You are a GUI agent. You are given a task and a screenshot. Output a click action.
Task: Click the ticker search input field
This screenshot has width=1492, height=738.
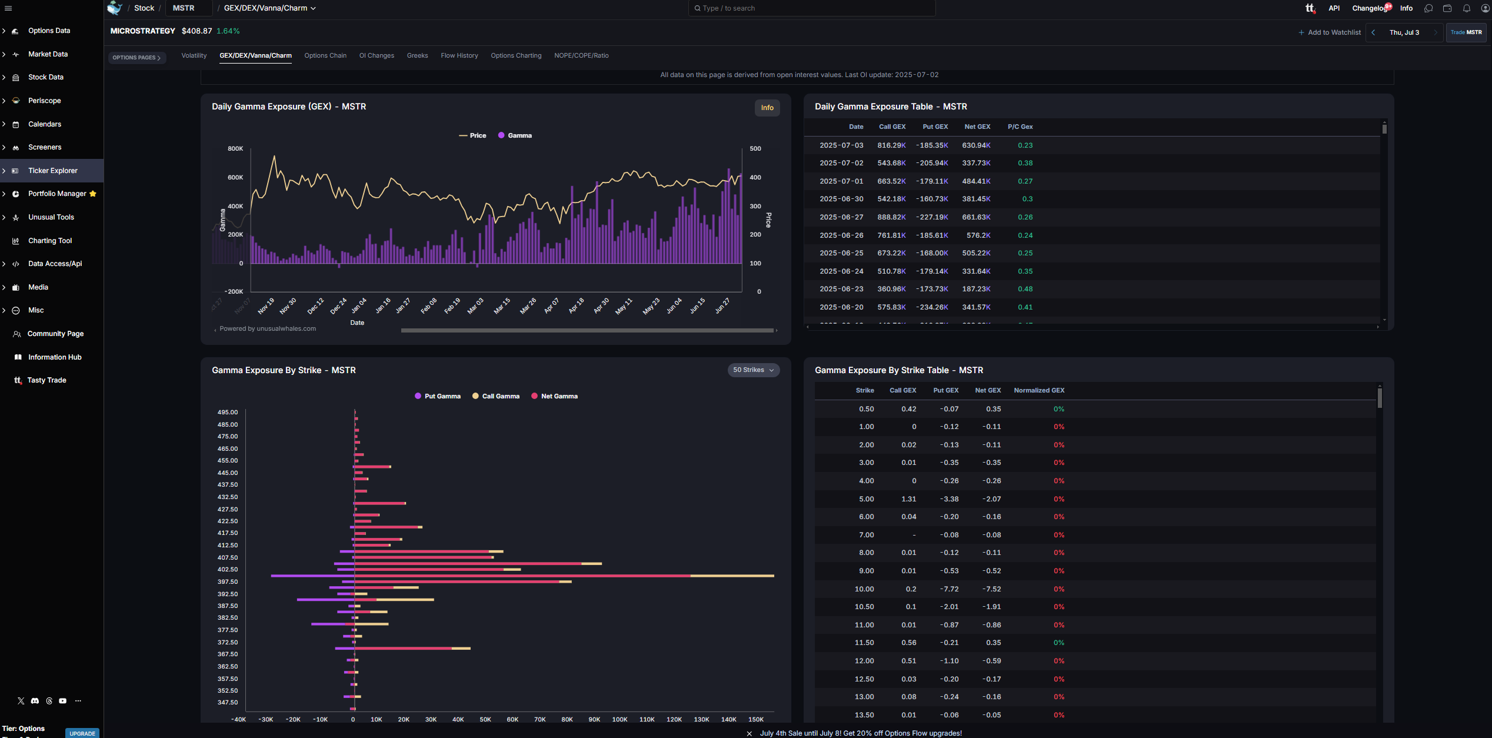(x=812, y=8)
